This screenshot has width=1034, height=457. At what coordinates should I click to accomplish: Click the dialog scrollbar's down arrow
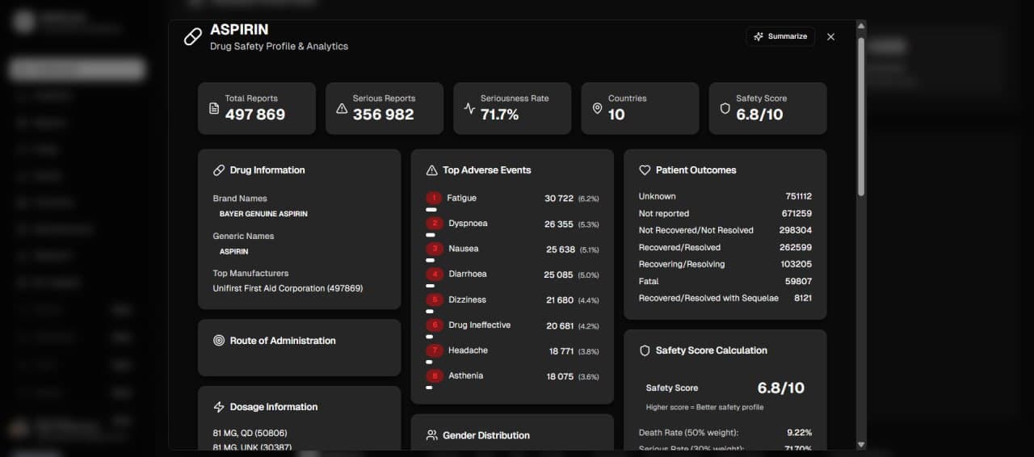click(x=860, y=444)
